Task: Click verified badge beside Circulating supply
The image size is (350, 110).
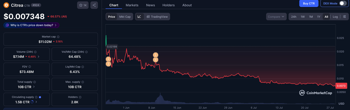Action: (40, 97)
